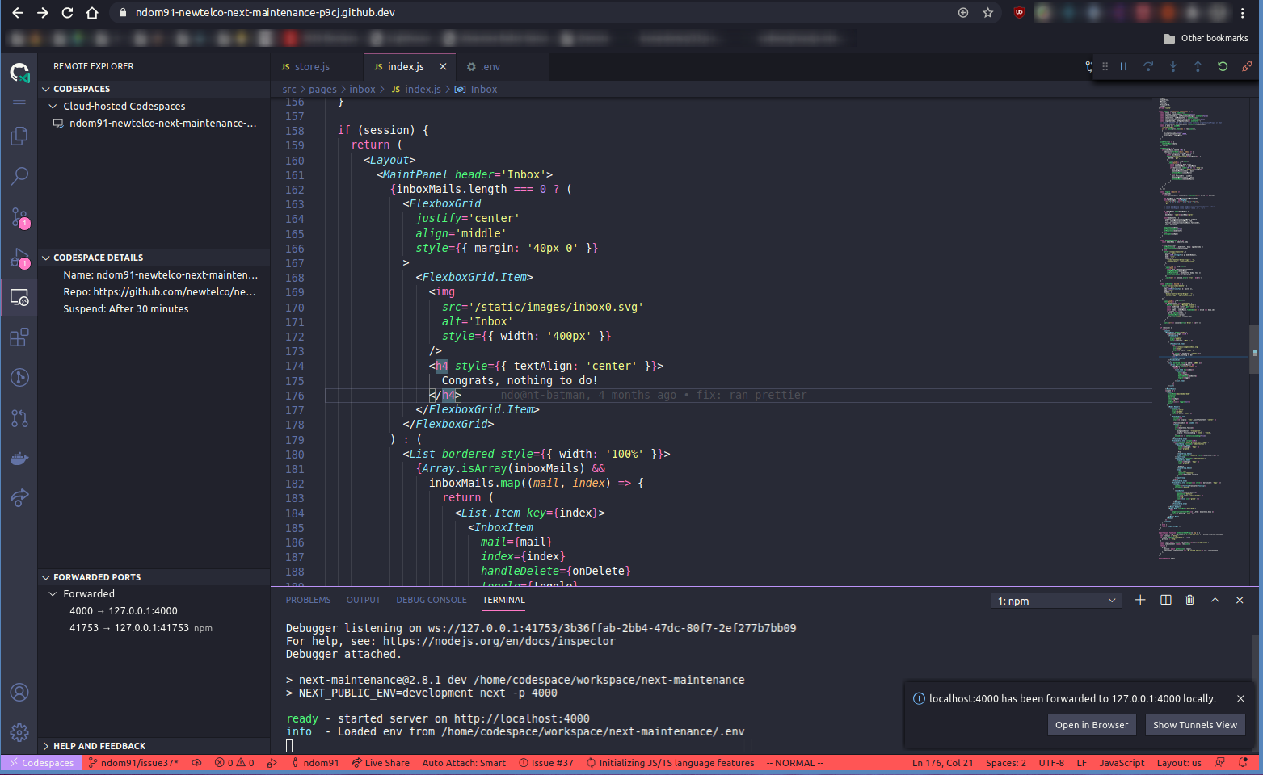1263x775 pixels.
Task: Maximize the terminal panel with the chevron
Action: coord(1215,600)
